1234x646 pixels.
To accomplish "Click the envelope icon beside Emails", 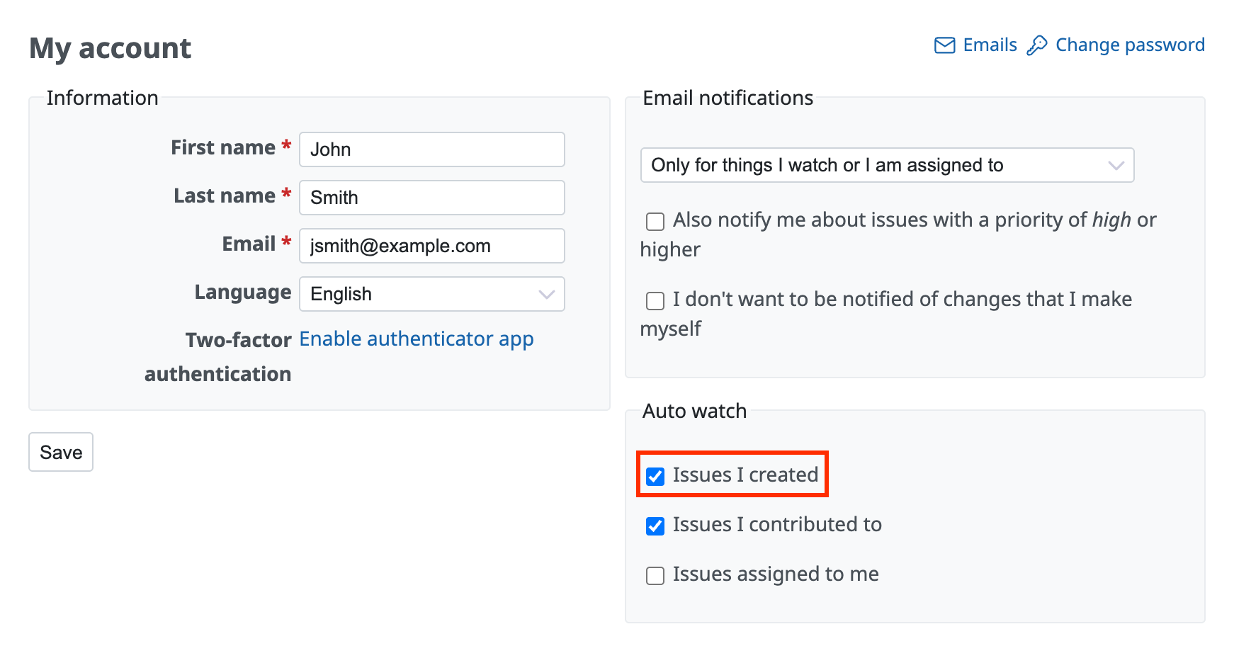I will [944, 45].
